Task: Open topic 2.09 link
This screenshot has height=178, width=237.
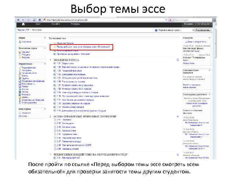Action: 68,149
